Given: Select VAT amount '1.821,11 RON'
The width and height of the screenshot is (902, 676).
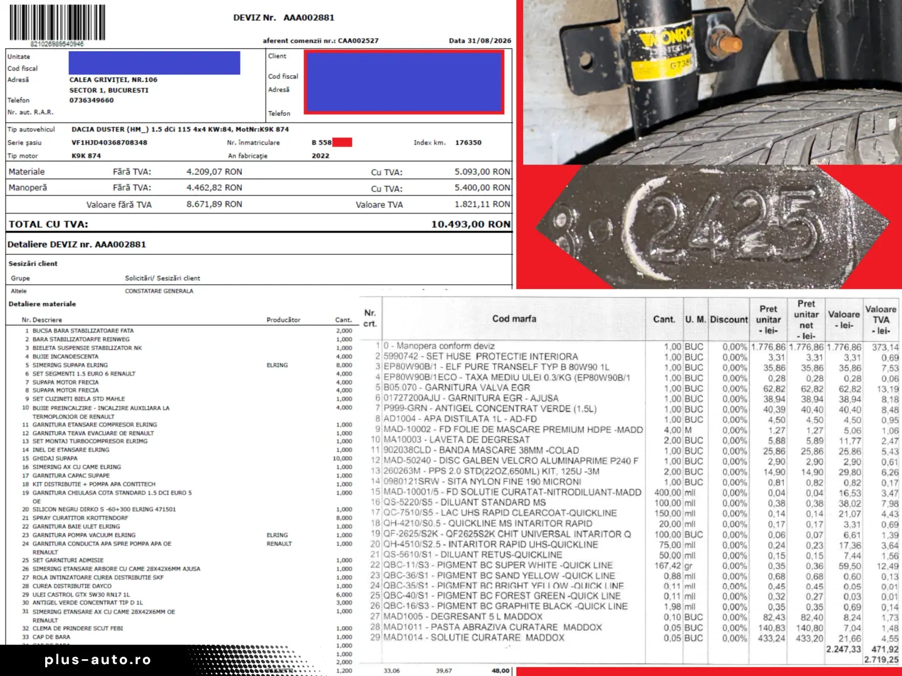Looking at the screenshot, I should tap(482, 204).
